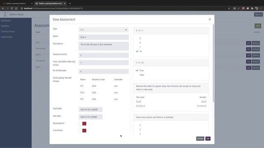Toggle the Show Marks switch
Viewport: 264px width, 148px height.
[82, 124]
